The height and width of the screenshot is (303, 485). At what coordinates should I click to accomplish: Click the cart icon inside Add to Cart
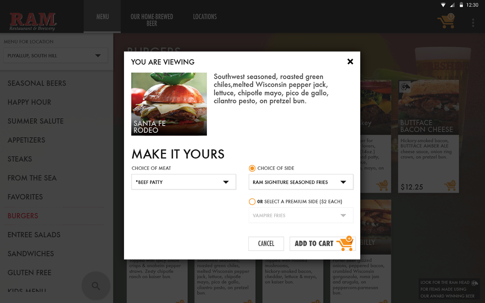[345, 243]
